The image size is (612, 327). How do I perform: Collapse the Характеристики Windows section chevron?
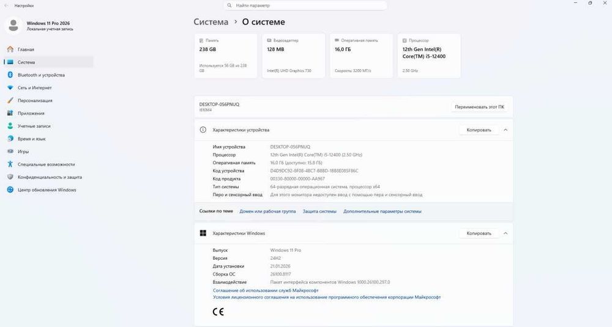(506, 233)
